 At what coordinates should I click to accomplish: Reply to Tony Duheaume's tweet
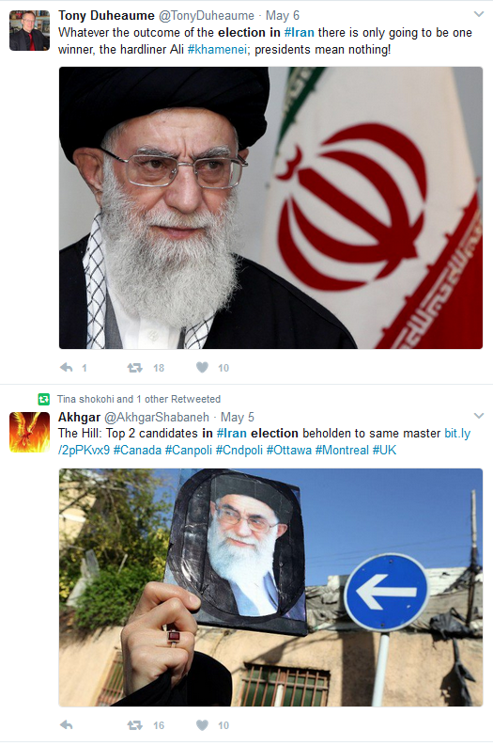(67, 367)
